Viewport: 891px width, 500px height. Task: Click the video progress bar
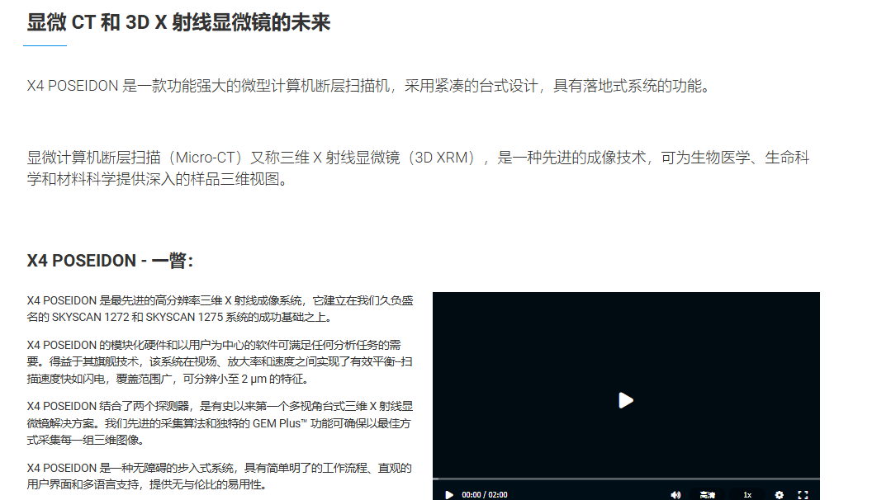tap(626, 479)
